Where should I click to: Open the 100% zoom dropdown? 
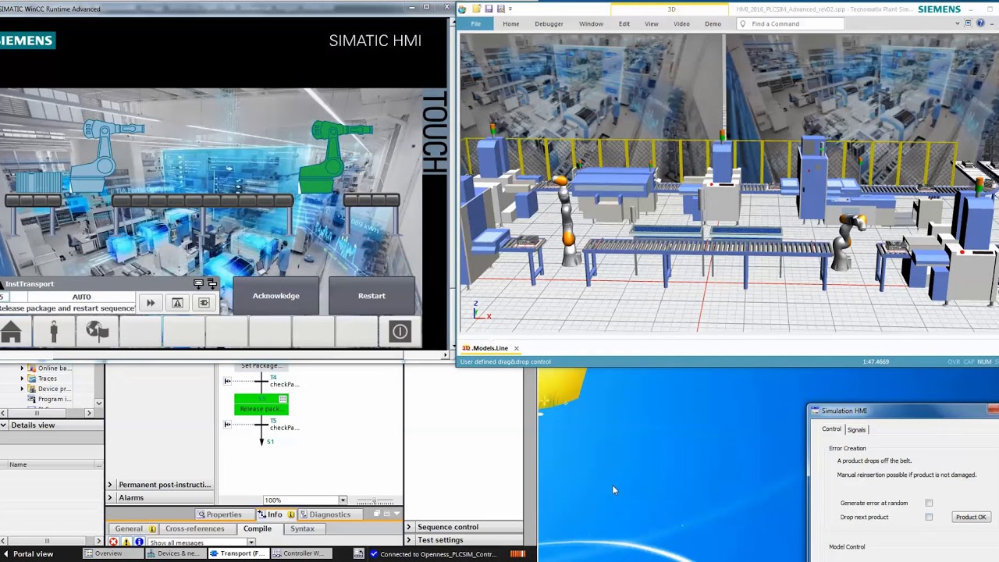342,500
